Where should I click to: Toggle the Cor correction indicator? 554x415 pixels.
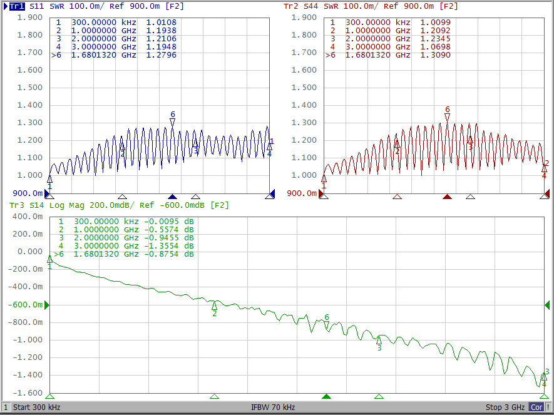[x=536, y=407]
